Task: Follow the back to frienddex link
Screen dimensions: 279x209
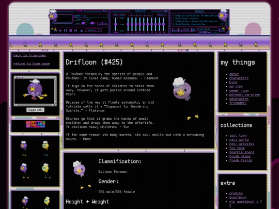Action: pyautogui.click(x=29, y=55)
